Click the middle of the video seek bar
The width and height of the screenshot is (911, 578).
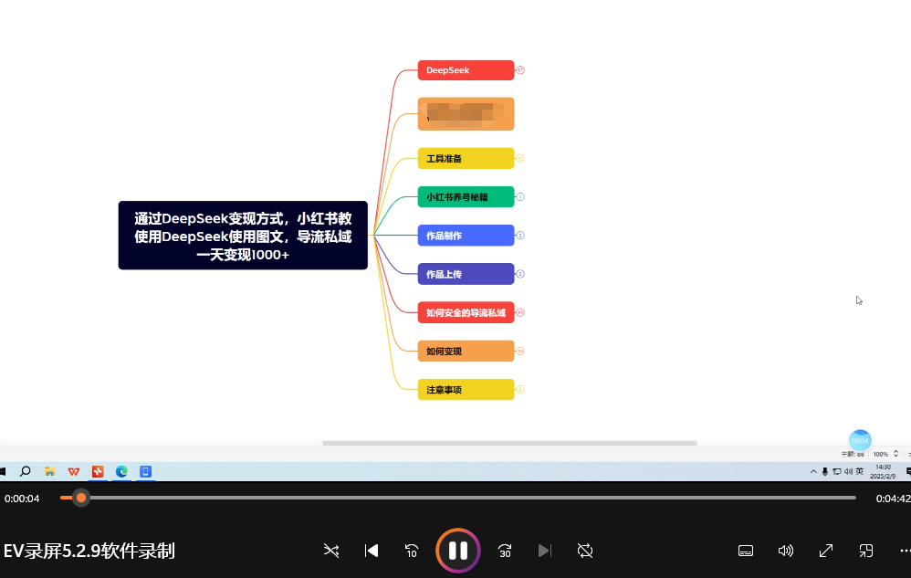coord(458,498)
